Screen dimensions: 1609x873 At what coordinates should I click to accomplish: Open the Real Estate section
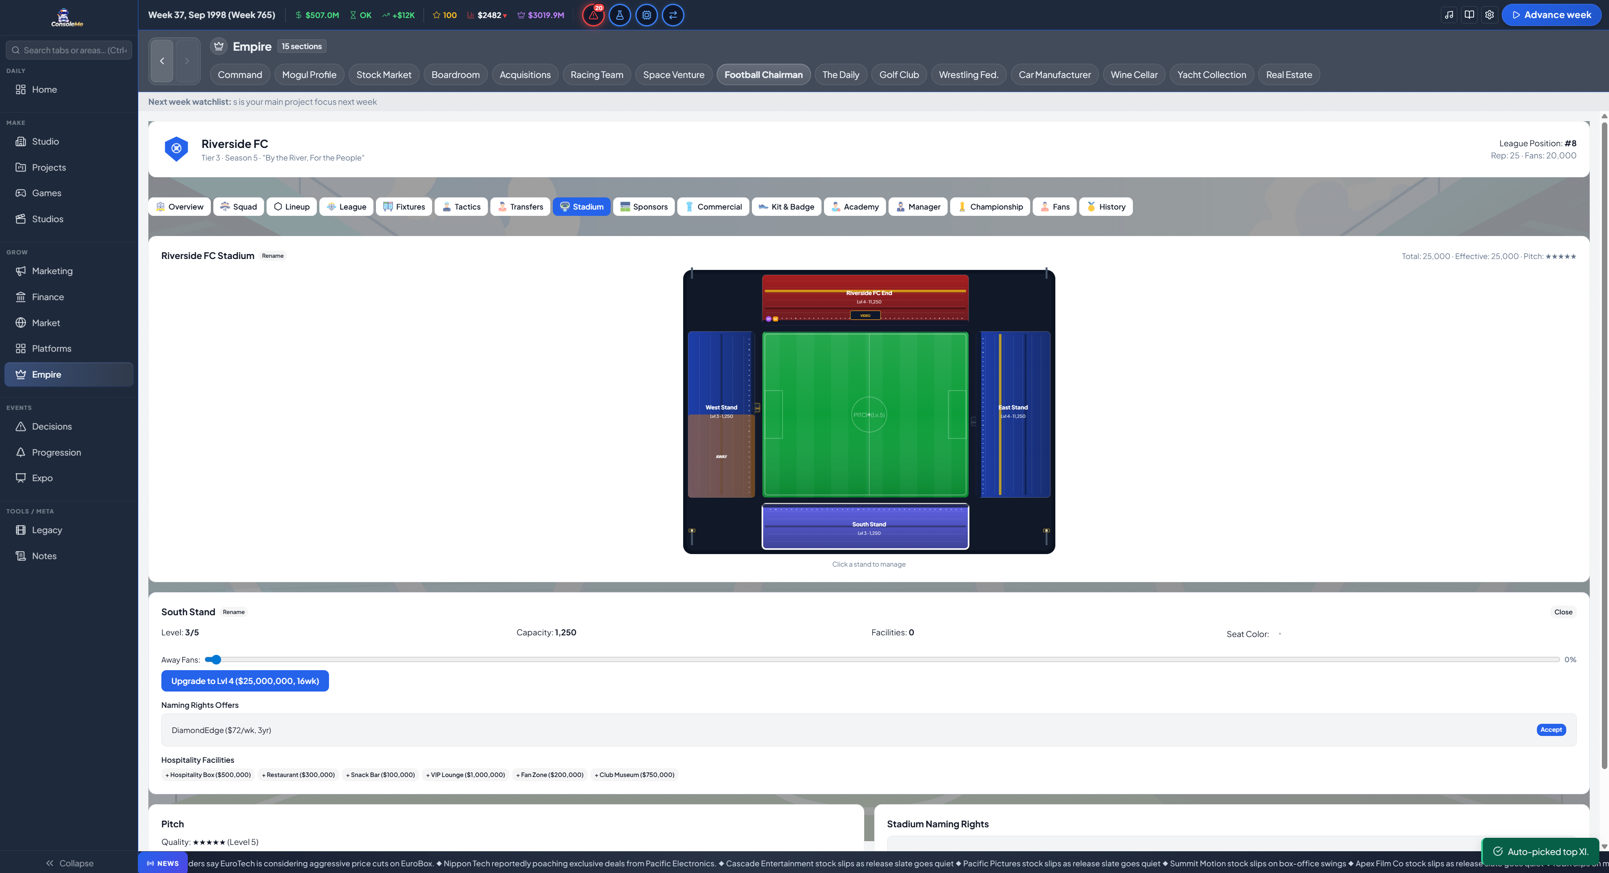pyautogui.click(x=1288, y=75)
